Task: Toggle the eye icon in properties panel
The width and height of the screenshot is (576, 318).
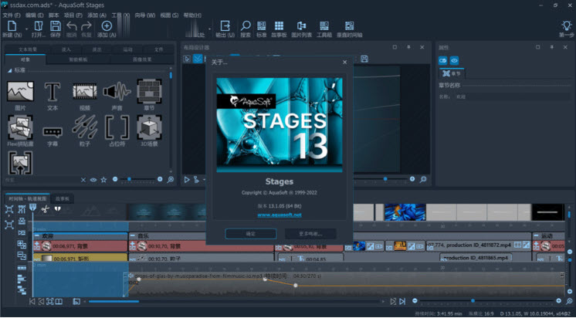Action: 455,59
